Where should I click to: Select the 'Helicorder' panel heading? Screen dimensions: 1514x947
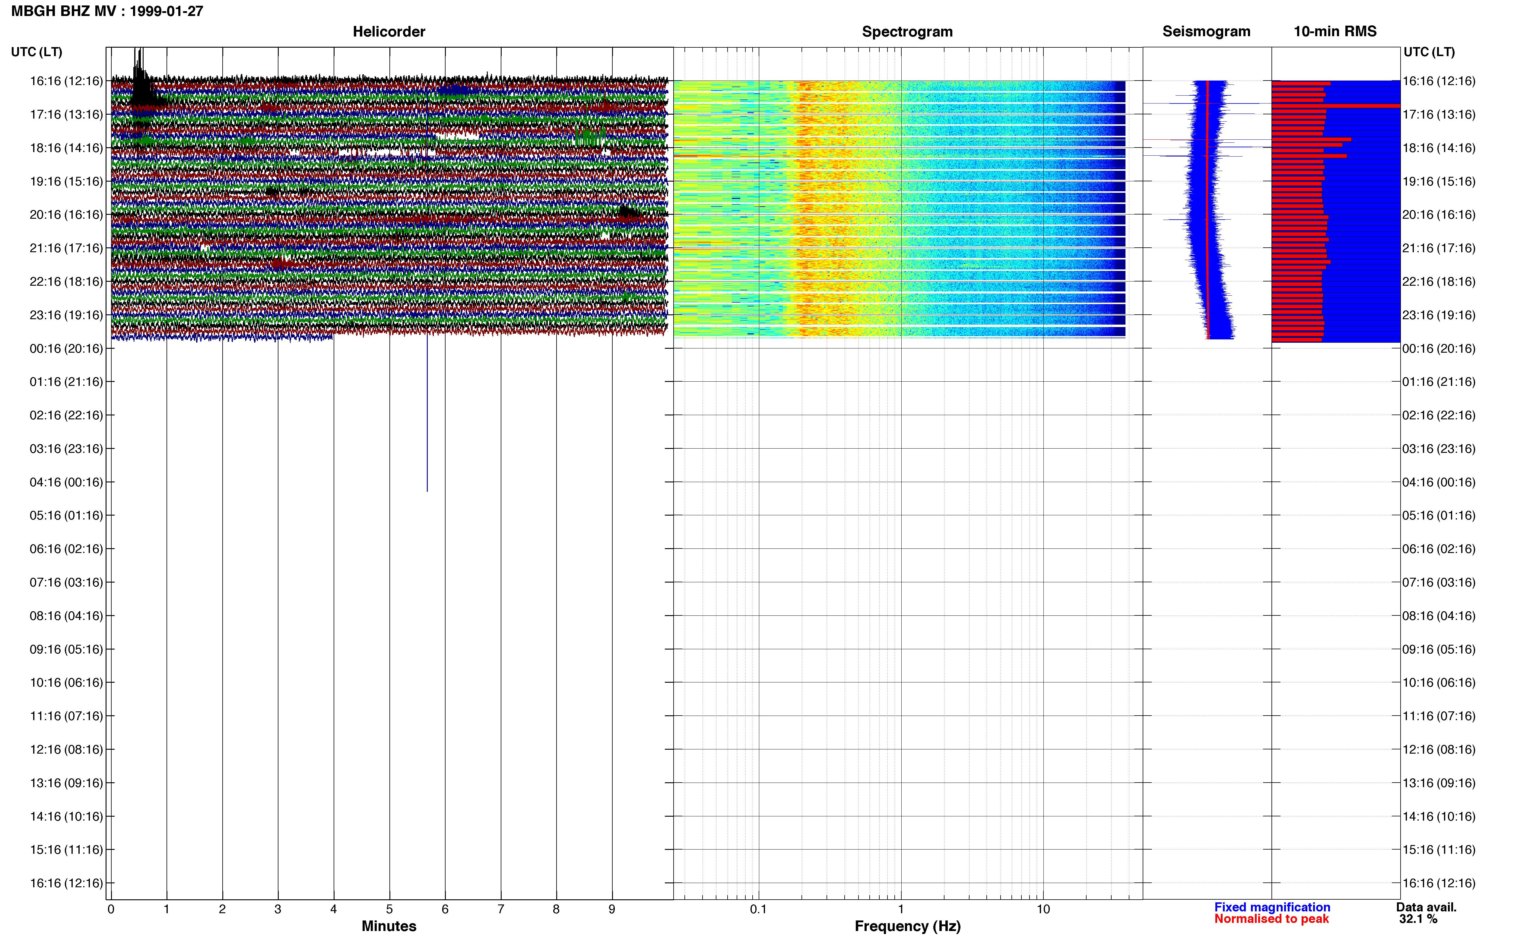click(x=389, y=32)
